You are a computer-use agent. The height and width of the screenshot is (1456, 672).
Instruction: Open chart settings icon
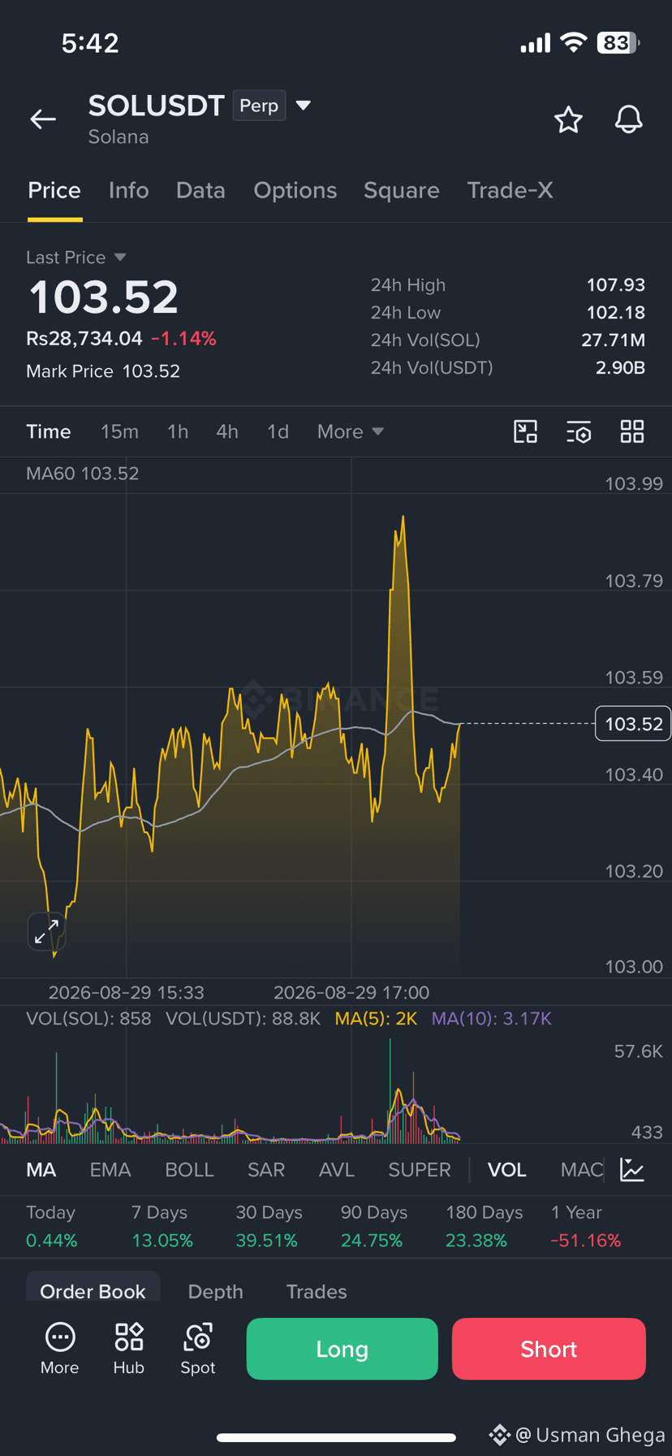point(579,431)
